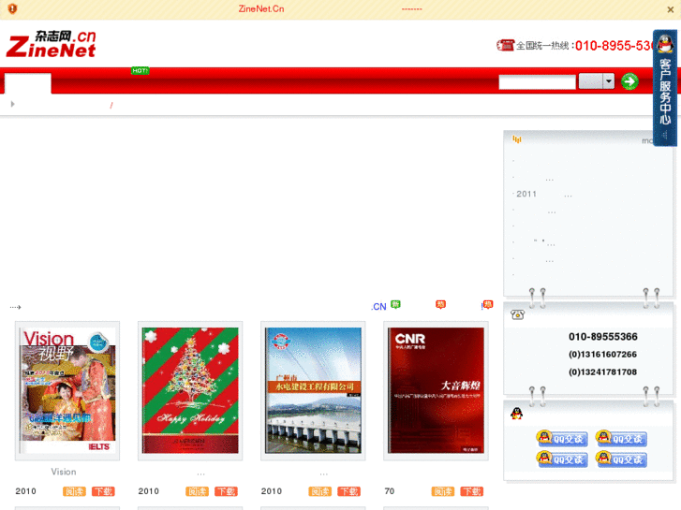The height and width of the screenshot is (510, 681).
Task: Click the breadcrumb triangle arrow
Action: [x=12, y=104]
